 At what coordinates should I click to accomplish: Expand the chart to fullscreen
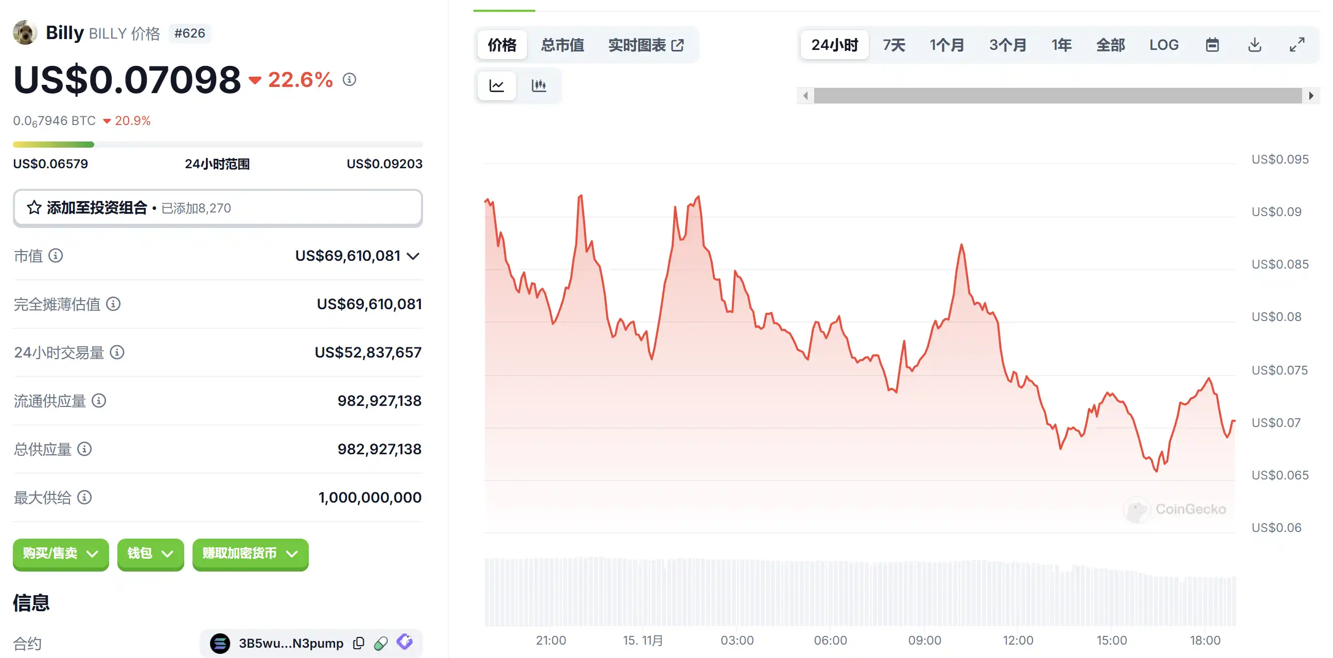tap(1297, 45)
